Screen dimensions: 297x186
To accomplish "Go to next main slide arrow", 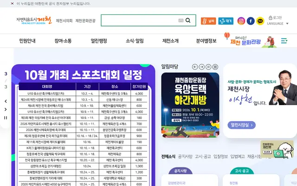I will (6, 109).
